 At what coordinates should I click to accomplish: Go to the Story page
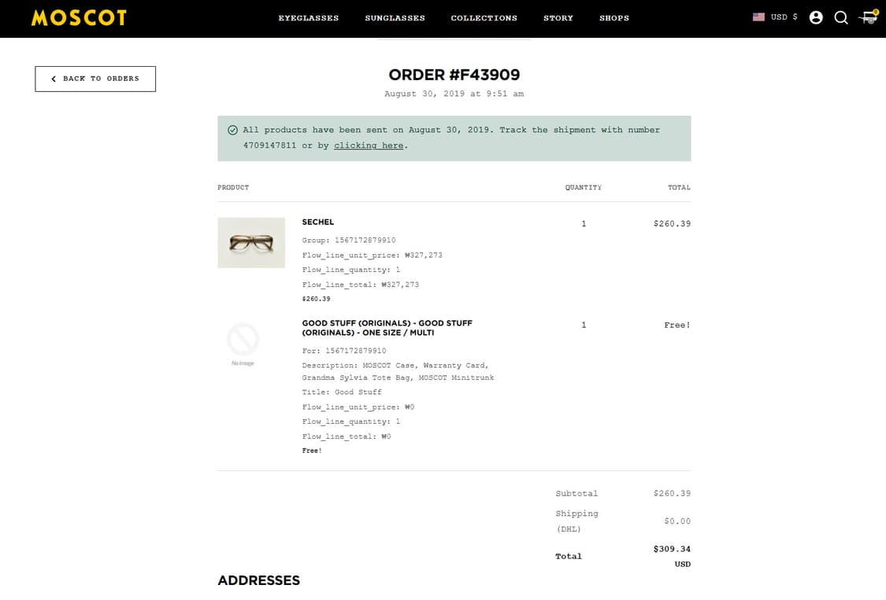coord(558,18)
